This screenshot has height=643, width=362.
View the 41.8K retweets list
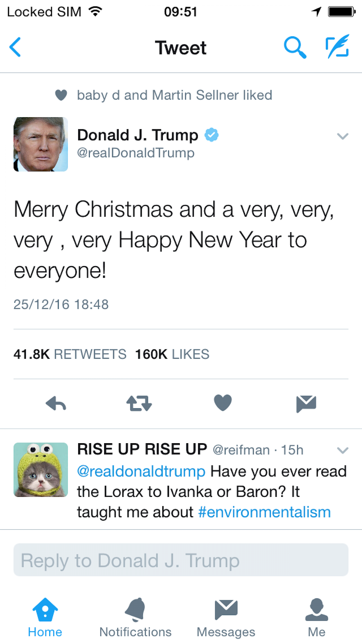(70, 354)
